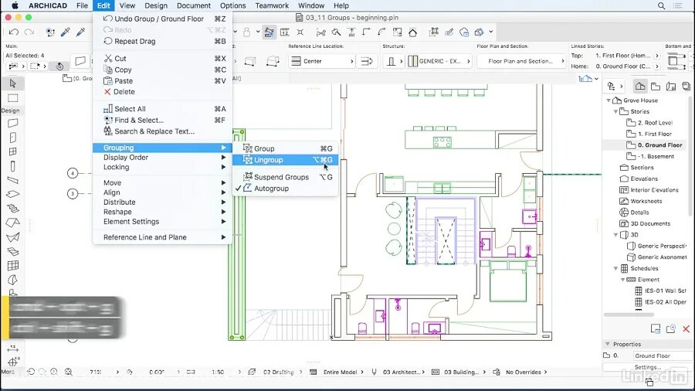Open Reference Line and Plane submenu
Image resolution: width=695 pixels, height=391 pixels.
163,237
